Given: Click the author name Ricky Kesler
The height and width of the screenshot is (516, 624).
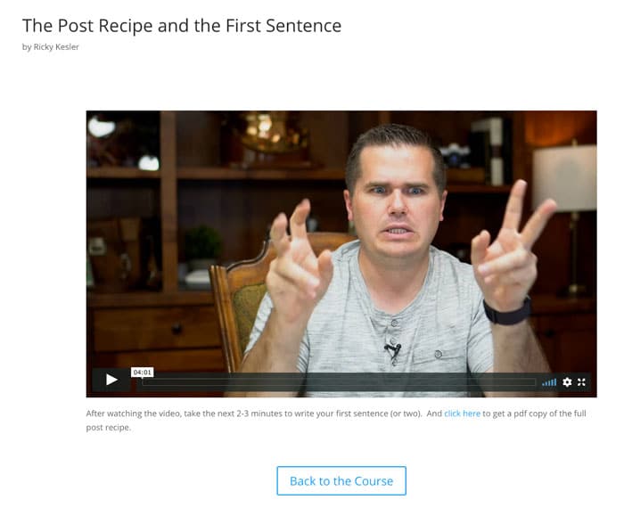Looking at the screenshot, I should click(56, 47).
